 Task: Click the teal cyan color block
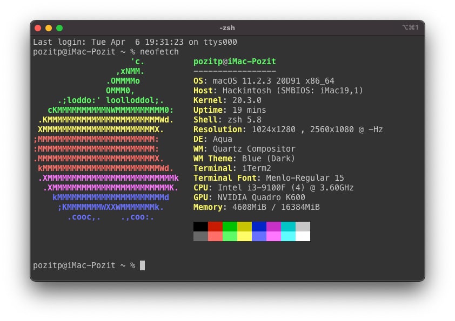pyautogui.click(x=288, y=227)
